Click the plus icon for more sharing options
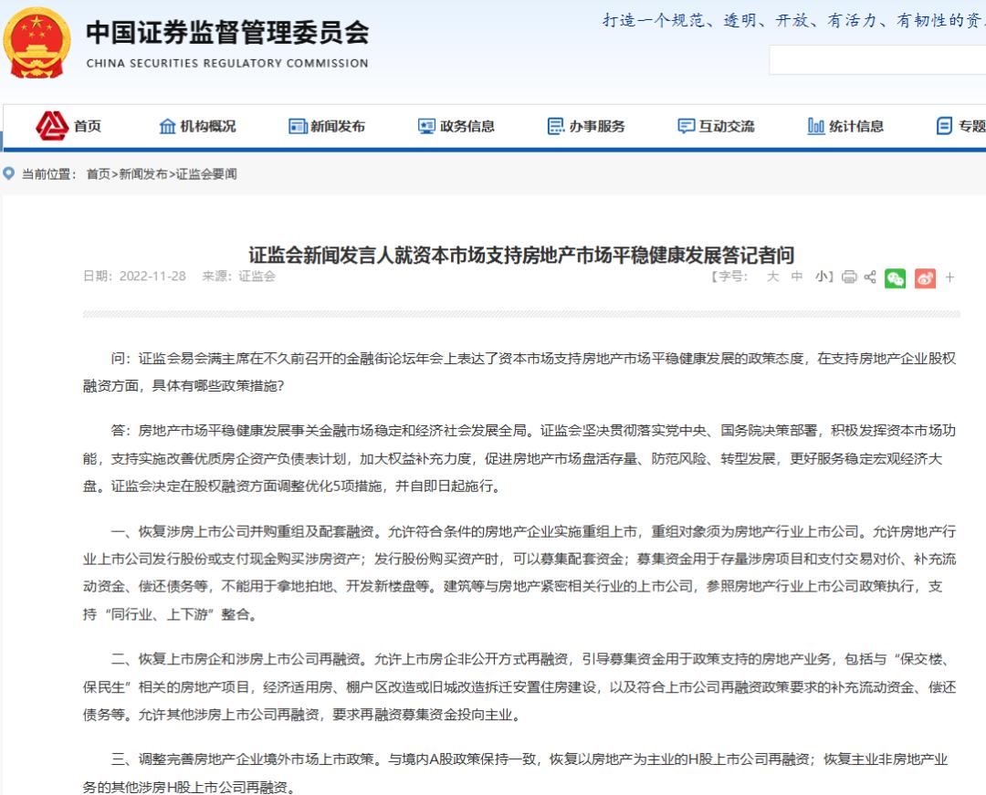Screen dimensions: 986x795 (949, 278)
